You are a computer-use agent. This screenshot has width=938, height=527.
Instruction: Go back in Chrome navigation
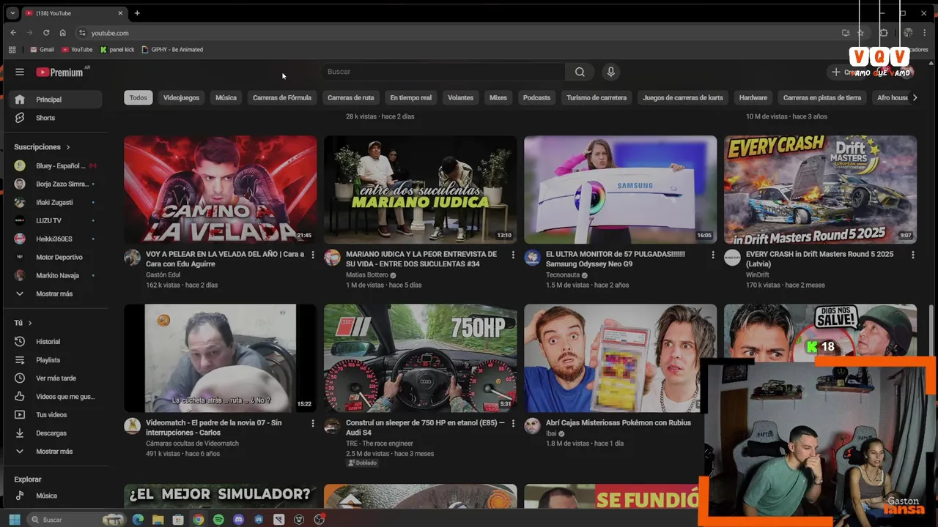(x=13, y=33)
